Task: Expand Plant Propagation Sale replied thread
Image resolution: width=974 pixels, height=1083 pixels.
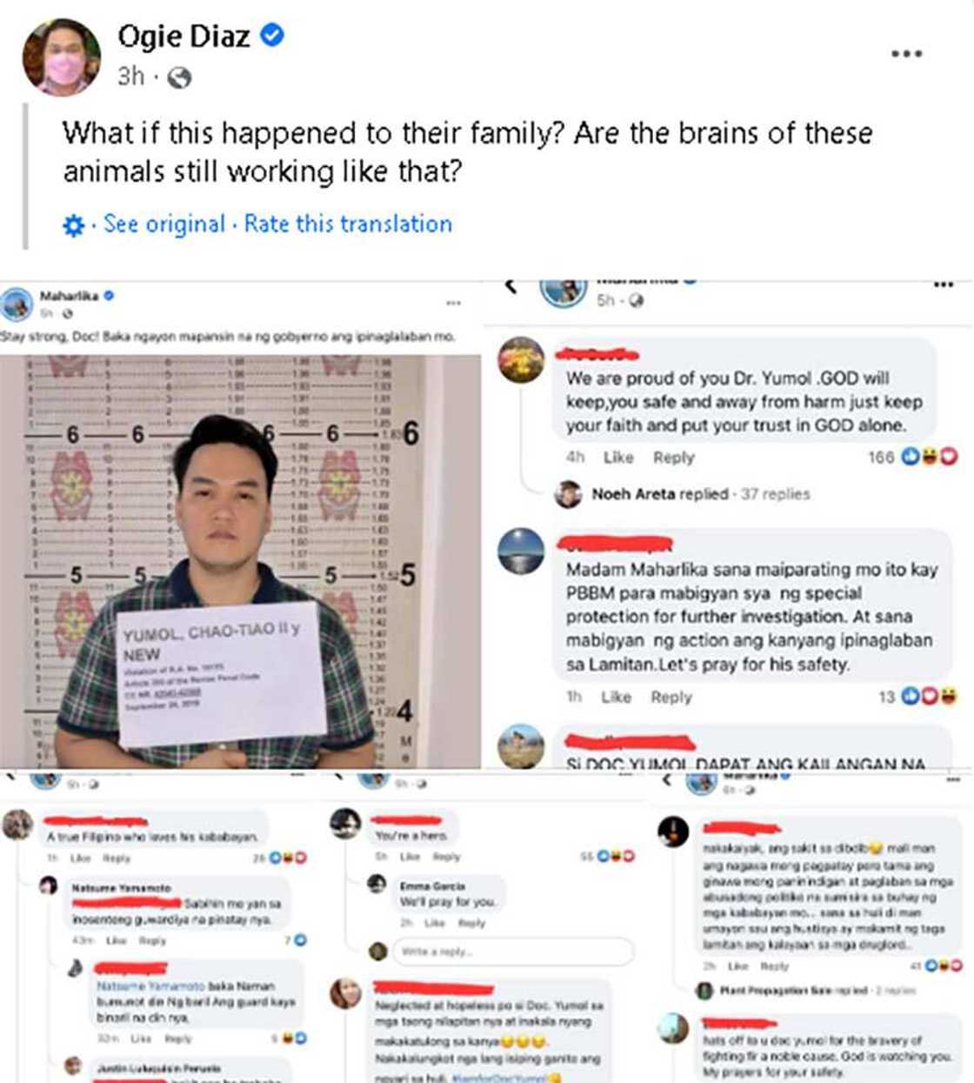Action: (x=800, y=990)
